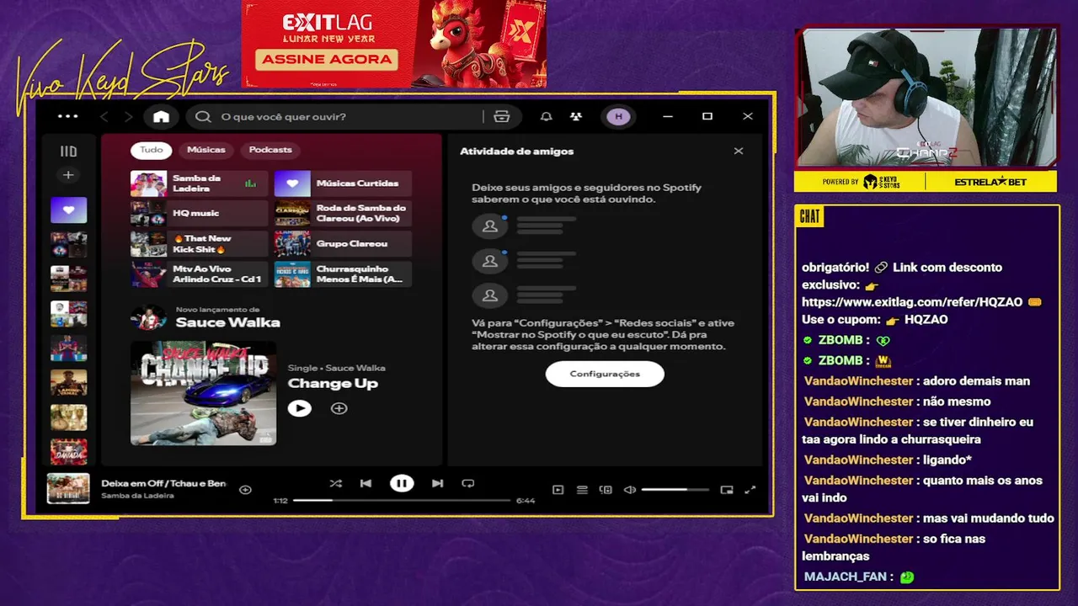1078x606 pixels.
Task: Open the play queue
Action: point(582,490)
